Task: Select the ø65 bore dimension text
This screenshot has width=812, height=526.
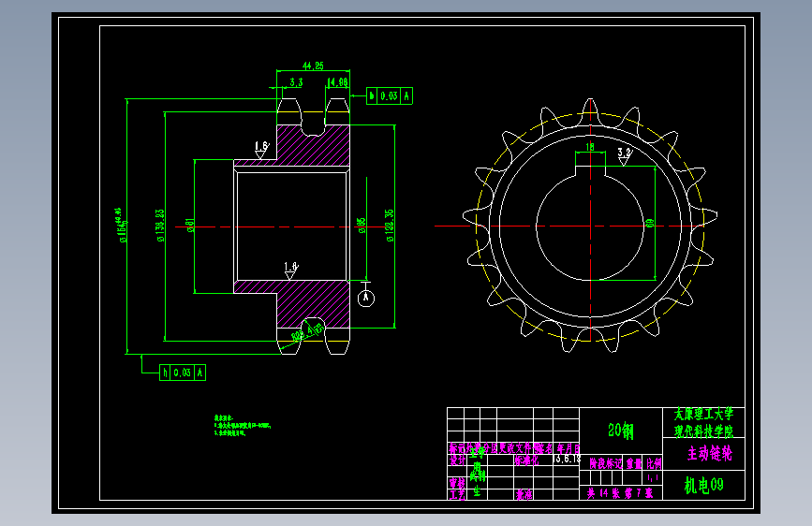Action: point(362,226)
